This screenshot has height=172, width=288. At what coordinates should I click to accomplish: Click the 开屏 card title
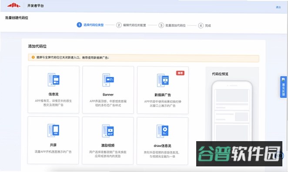(x=53, y=145)
